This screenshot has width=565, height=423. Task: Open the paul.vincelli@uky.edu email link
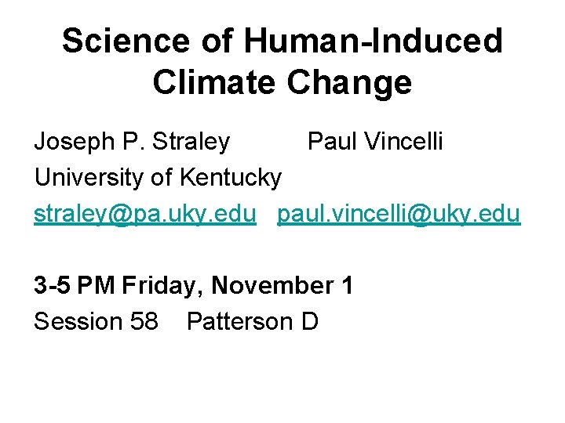point(399,214)
